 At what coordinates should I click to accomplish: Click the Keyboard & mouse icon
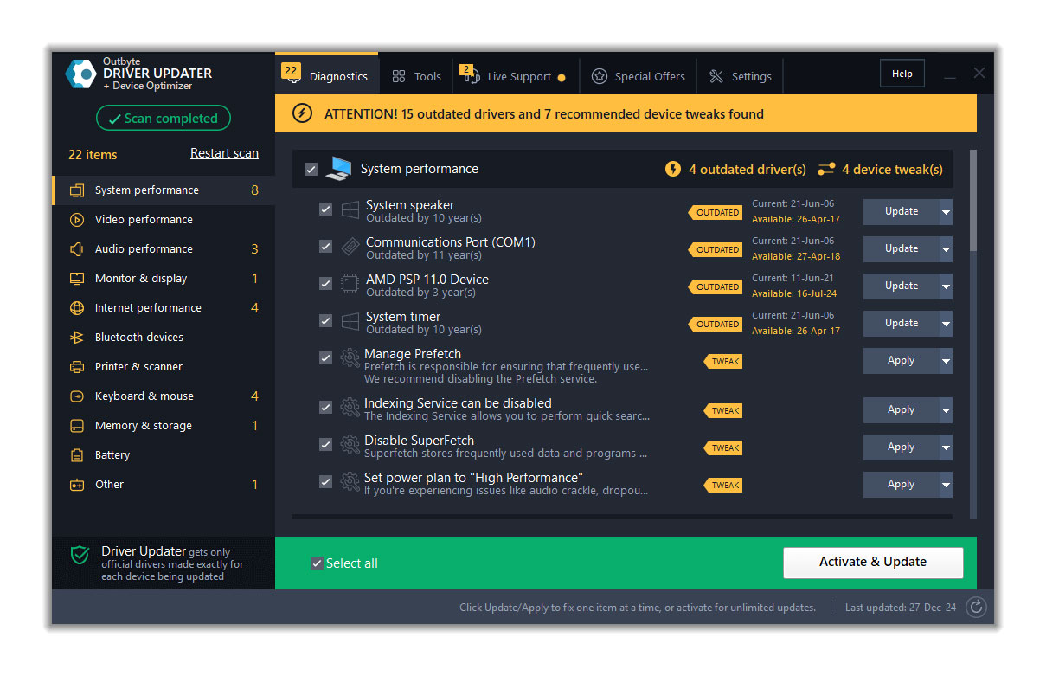tap(77, 396)
